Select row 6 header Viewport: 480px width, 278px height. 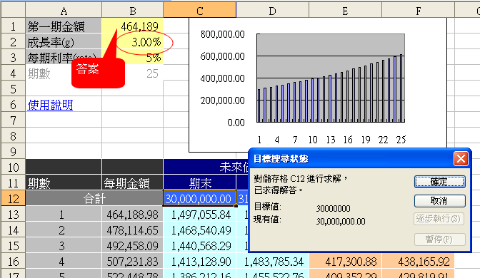(13, 105)
